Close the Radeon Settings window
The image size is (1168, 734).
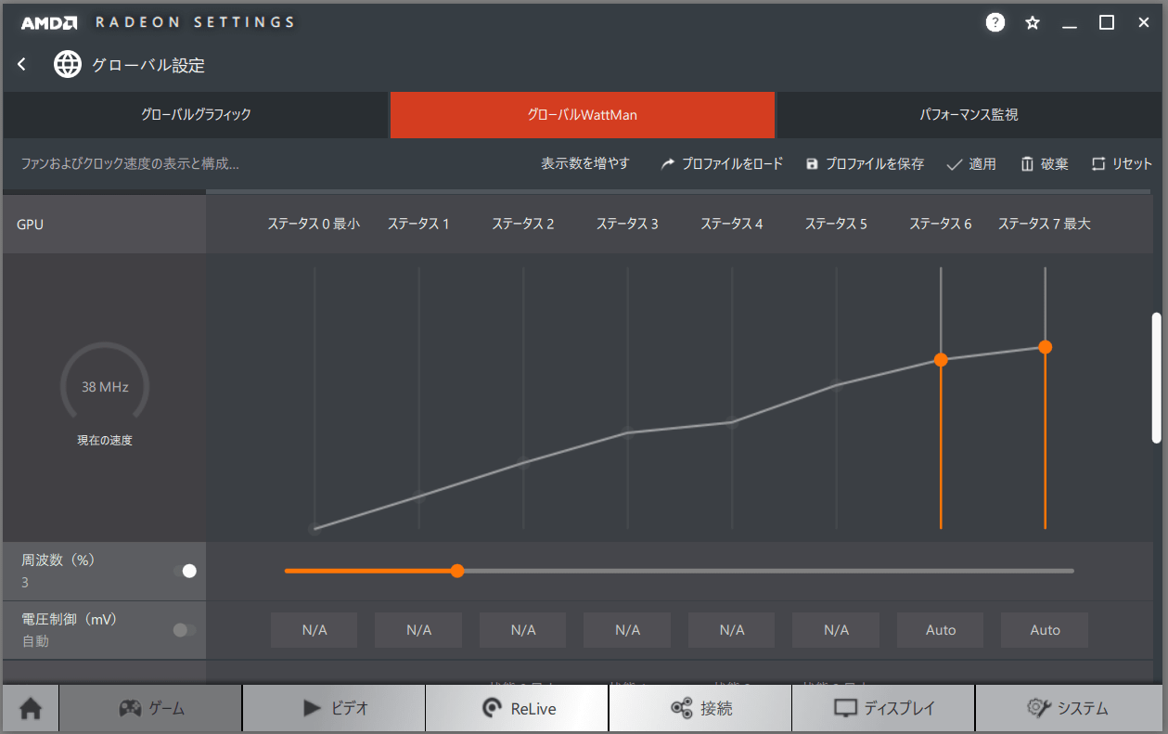tap(1143, 22)
